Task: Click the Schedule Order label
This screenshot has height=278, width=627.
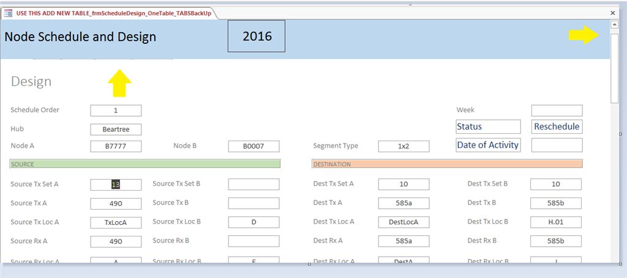Action: point(35,110)
